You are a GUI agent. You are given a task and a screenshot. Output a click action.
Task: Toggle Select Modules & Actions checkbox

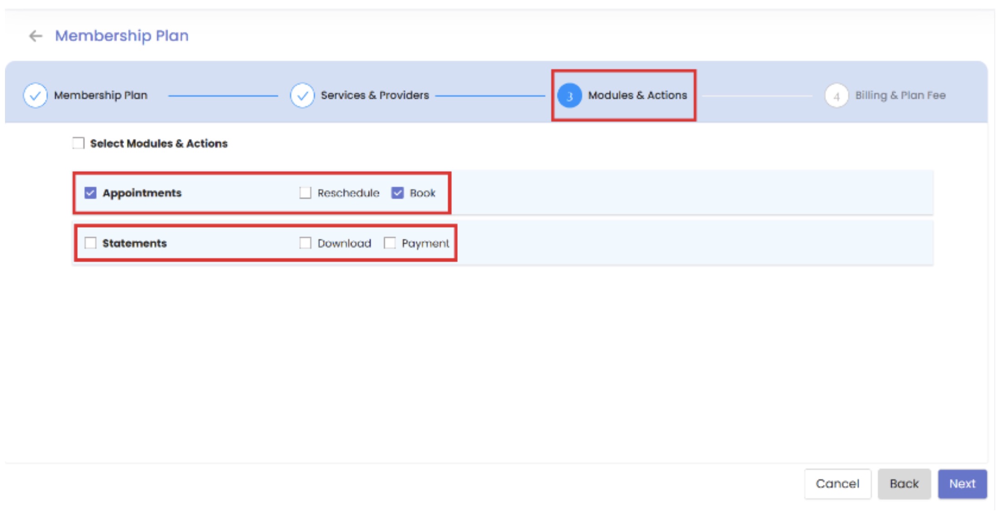pyautogui.click(x=78, y=143)
